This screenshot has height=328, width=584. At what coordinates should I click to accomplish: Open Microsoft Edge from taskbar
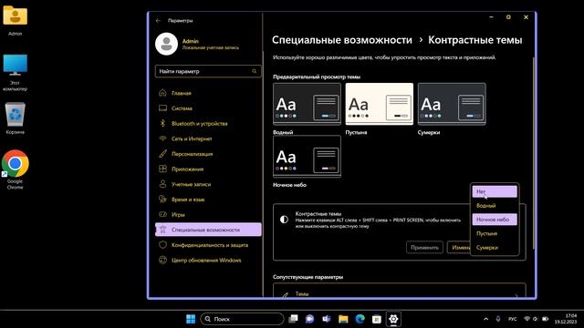pos(360,319)
